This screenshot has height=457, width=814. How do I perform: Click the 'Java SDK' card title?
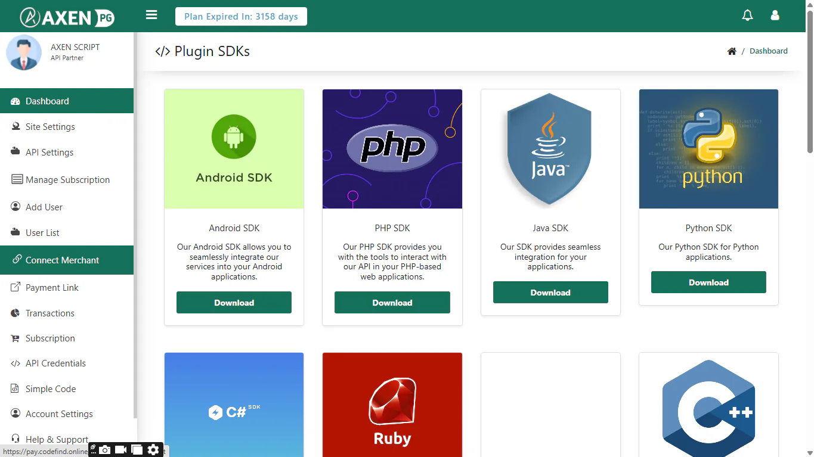(x=550, y=228)
